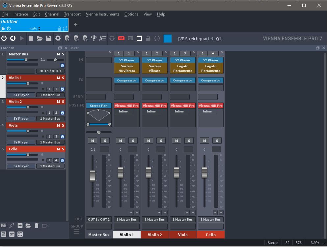The height and width of the screenshot is (247, 327).
Task: Click the blue color square in the toolbar
Action: pyautogui.click(x=168, y=38)
